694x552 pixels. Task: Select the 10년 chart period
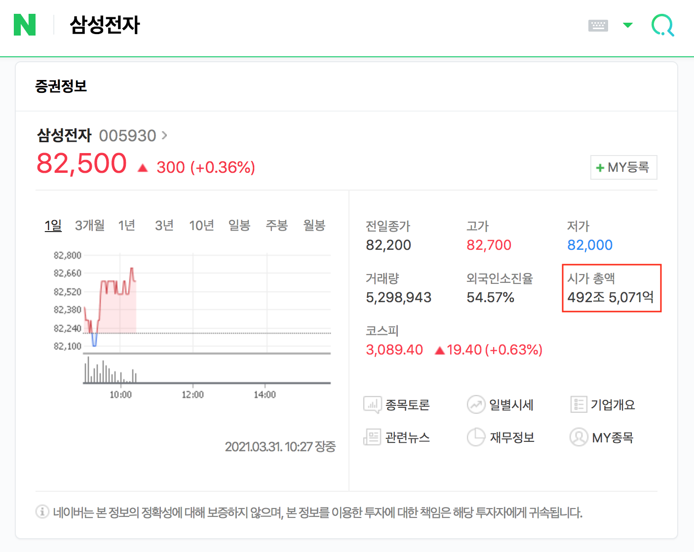click(201, 225)
